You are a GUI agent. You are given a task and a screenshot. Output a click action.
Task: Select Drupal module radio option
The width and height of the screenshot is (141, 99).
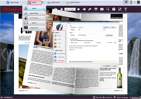[58, 60]
